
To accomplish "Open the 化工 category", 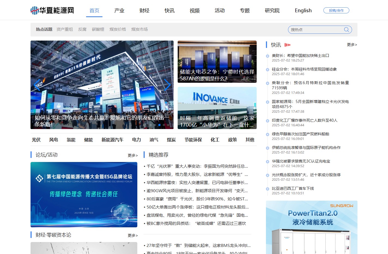I will [x=215, y=140].
